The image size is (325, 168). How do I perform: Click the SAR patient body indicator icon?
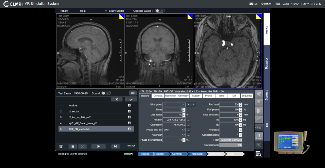point(259,136)
